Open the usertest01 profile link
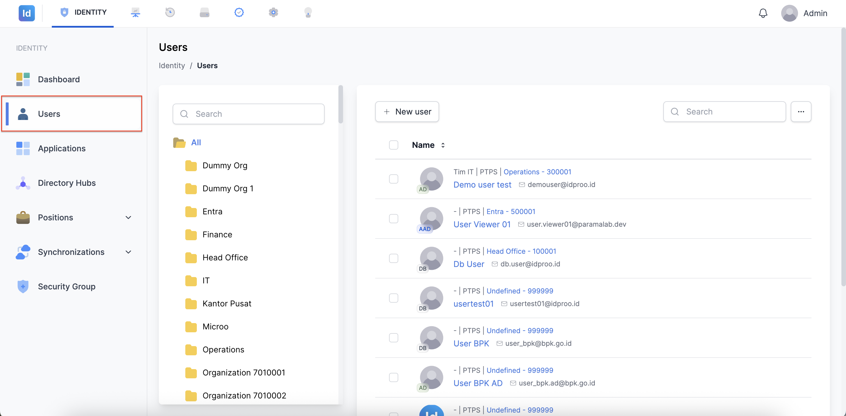This screenshot has width=846, height=416. pos(473,304)
